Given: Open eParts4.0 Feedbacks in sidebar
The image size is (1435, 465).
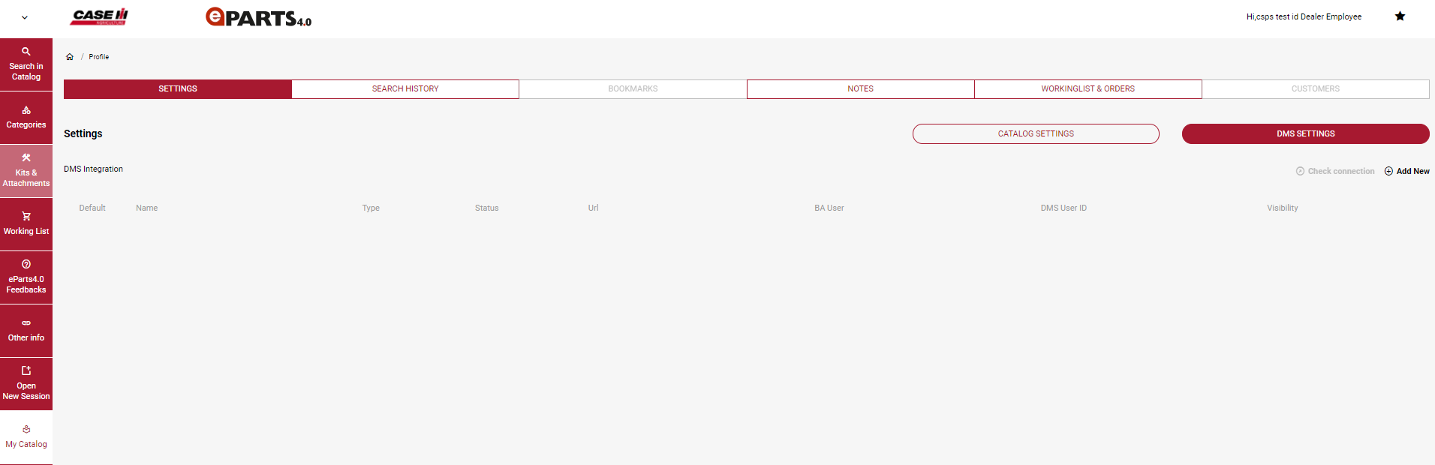Looking at the screenshot, I should 26,277.
